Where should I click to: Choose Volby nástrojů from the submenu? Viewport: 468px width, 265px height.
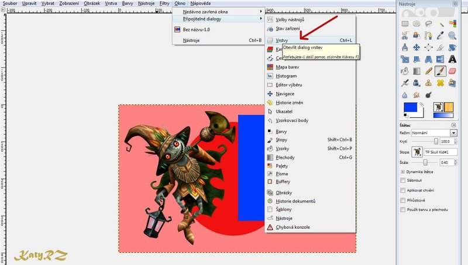point(310,20)
